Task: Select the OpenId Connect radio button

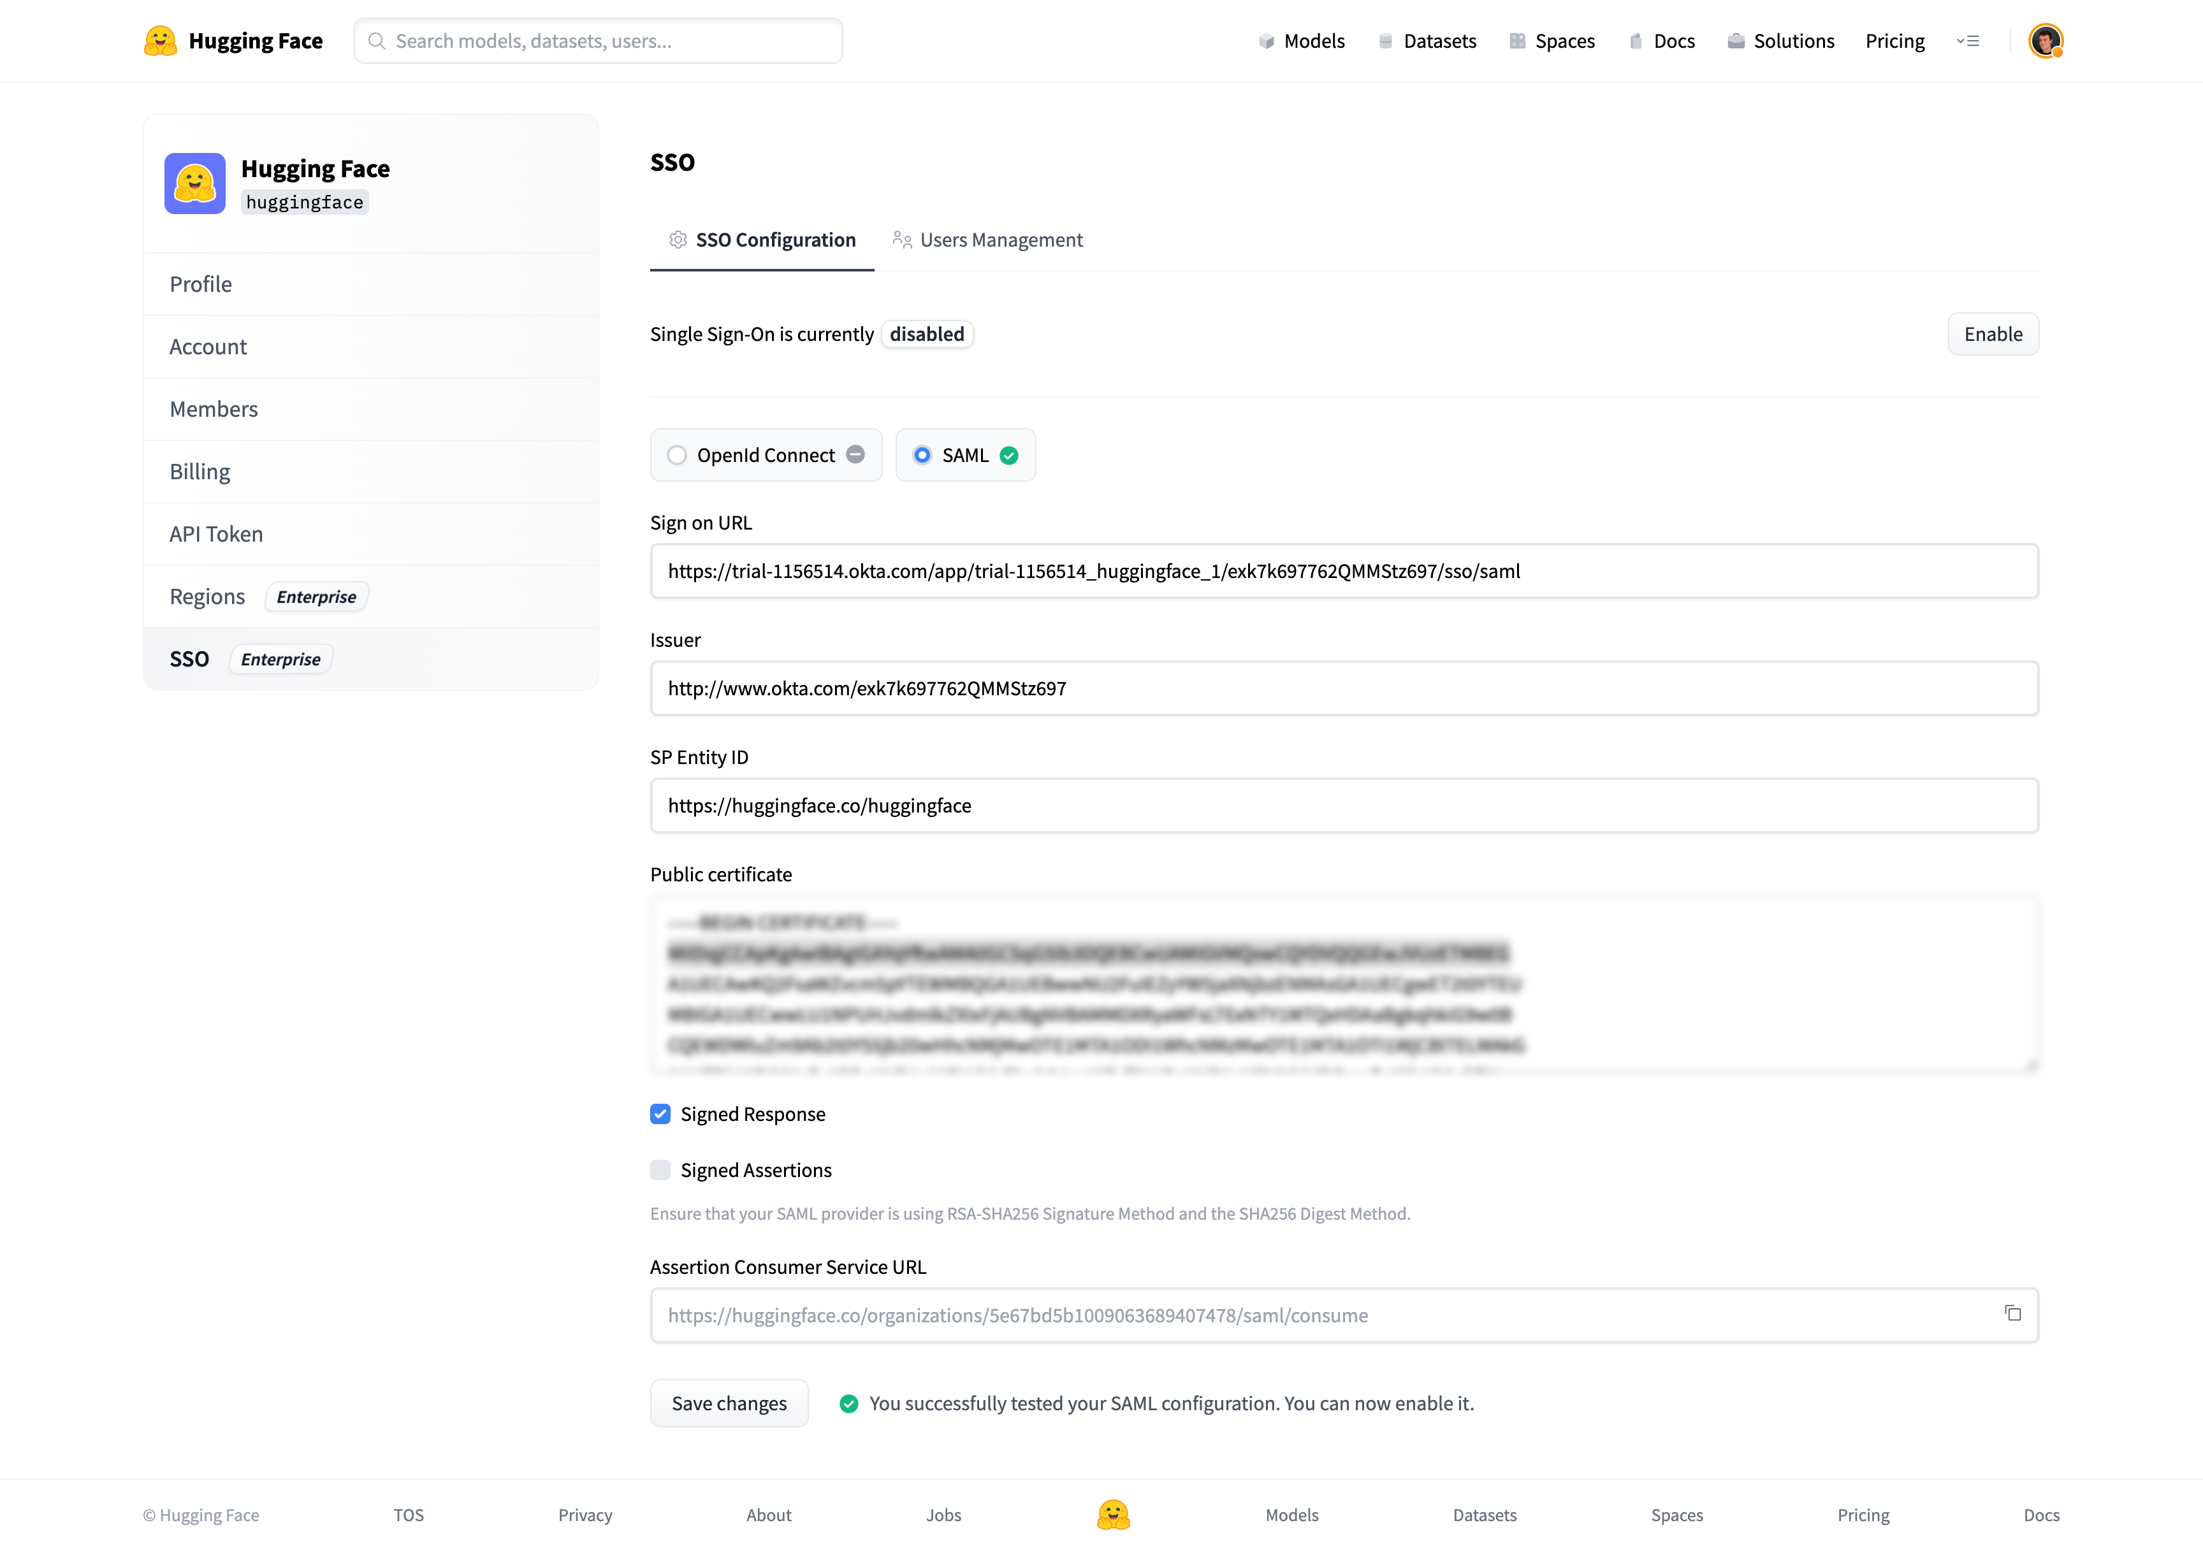Action: [x=678, y=454]
